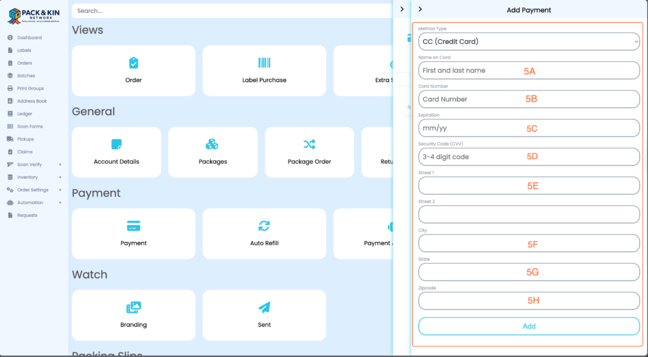648x357 pixels.
Task: Click the Automation robot icon
Action: (10, 203)
